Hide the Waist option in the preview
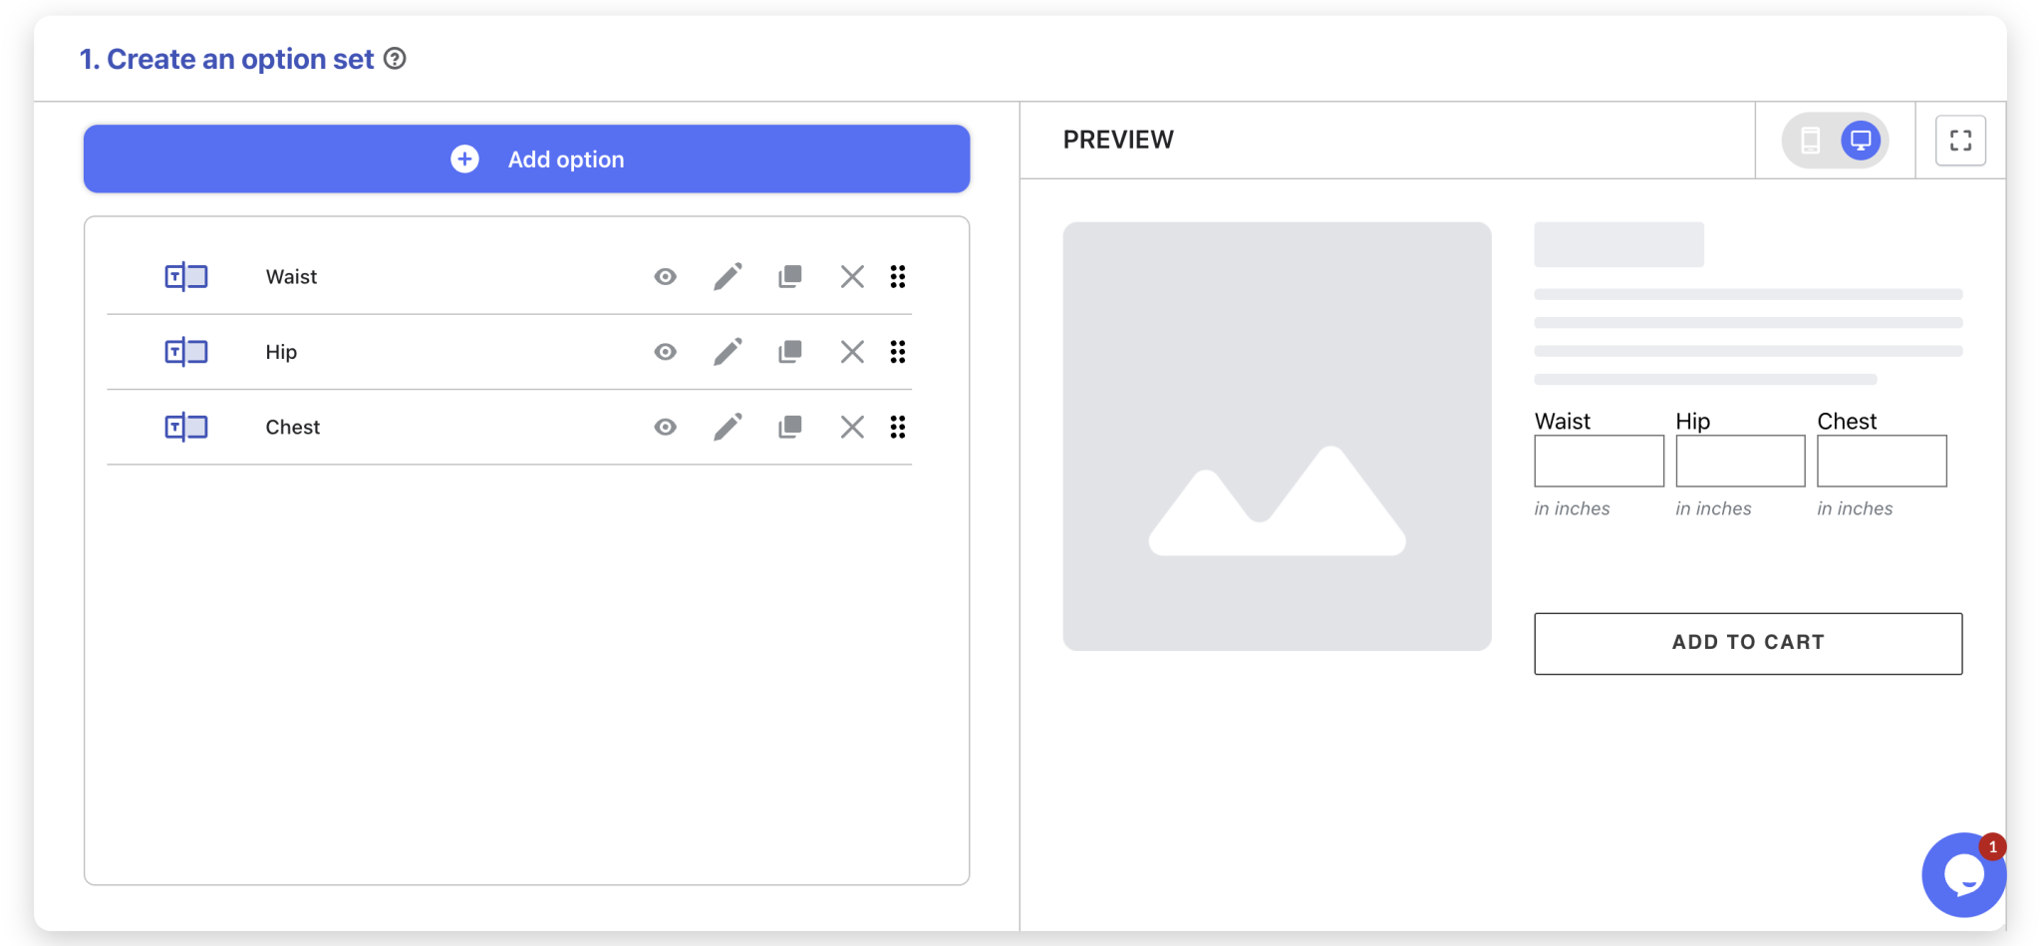 pyautogui.click(x=665, y=276)
